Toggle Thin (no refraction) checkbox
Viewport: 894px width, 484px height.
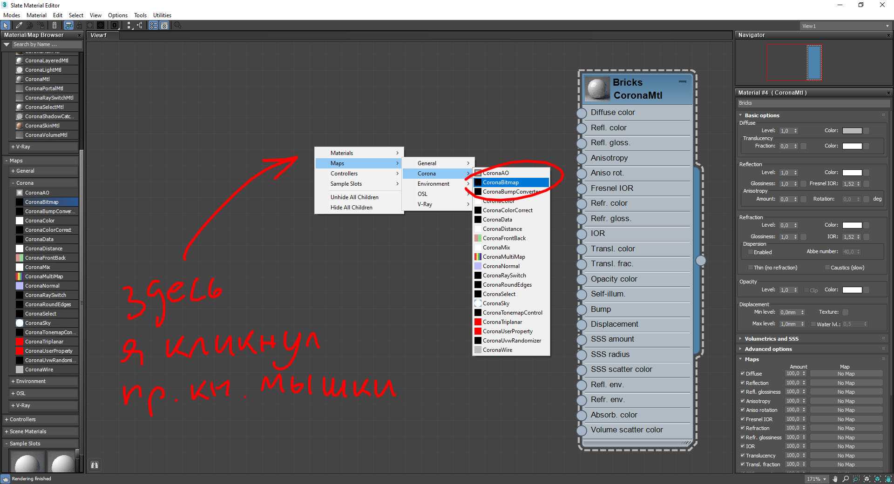(750, 268)
